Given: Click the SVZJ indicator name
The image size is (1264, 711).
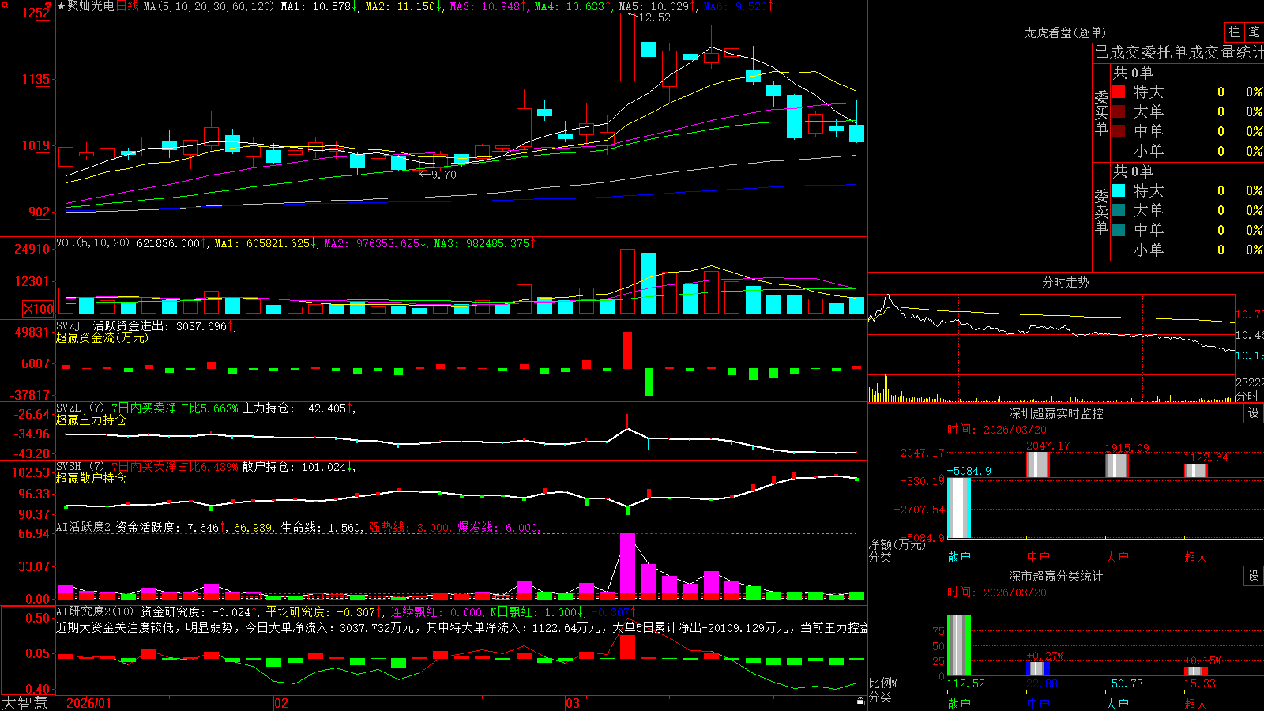Looking at the screenshot, I should [x=69, y=325].
